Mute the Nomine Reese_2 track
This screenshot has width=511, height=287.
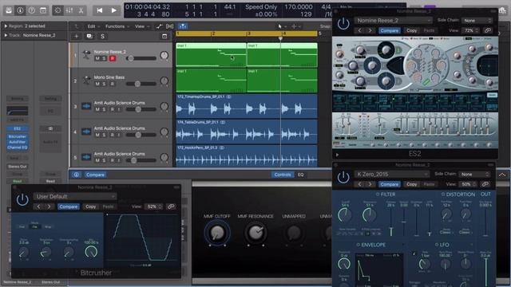pos(97,58)
